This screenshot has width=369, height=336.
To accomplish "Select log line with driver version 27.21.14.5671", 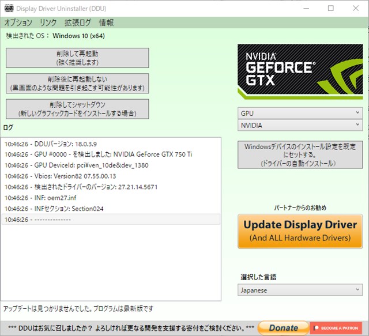I will (x=111, y=187).
